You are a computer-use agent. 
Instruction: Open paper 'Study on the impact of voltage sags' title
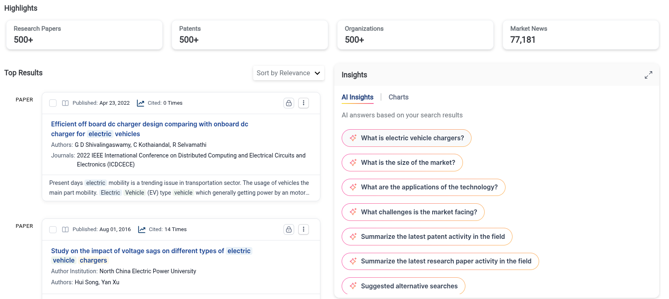point(151,256)
